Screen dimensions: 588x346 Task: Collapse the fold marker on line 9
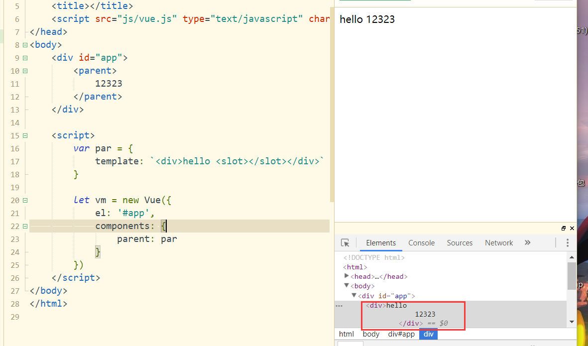pos(25,58)
